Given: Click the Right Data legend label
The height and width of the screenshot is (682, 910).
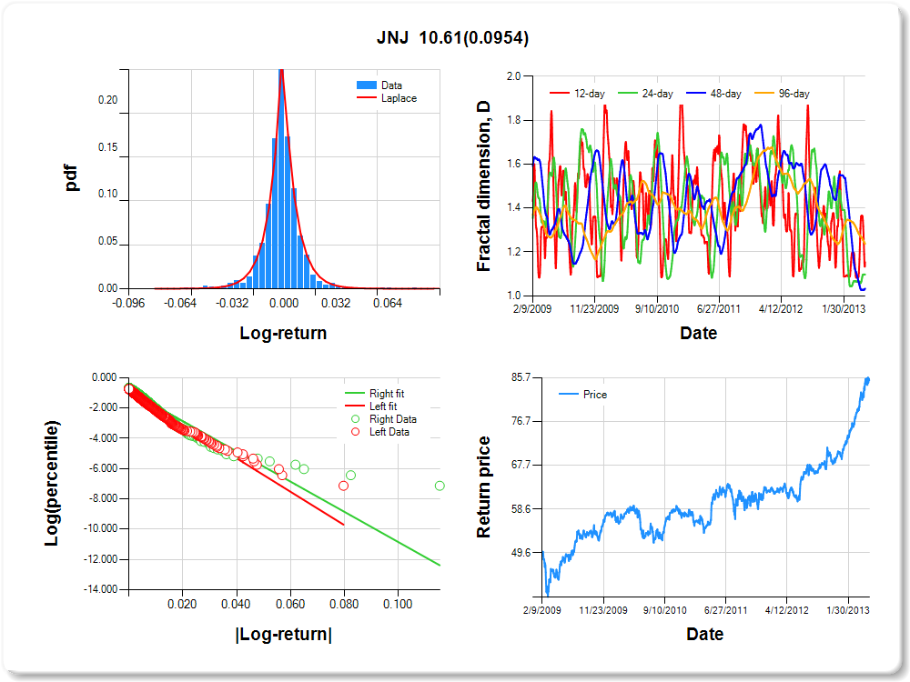Looking at the screenshot, I should coord(393,418).
